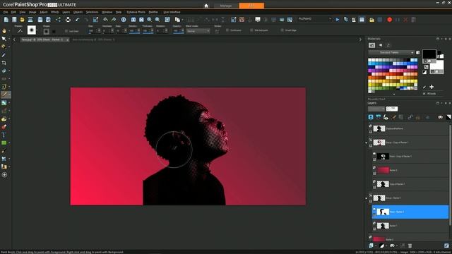
Task: Click the Rotate Right icon
Action: [x=114, y=20]
